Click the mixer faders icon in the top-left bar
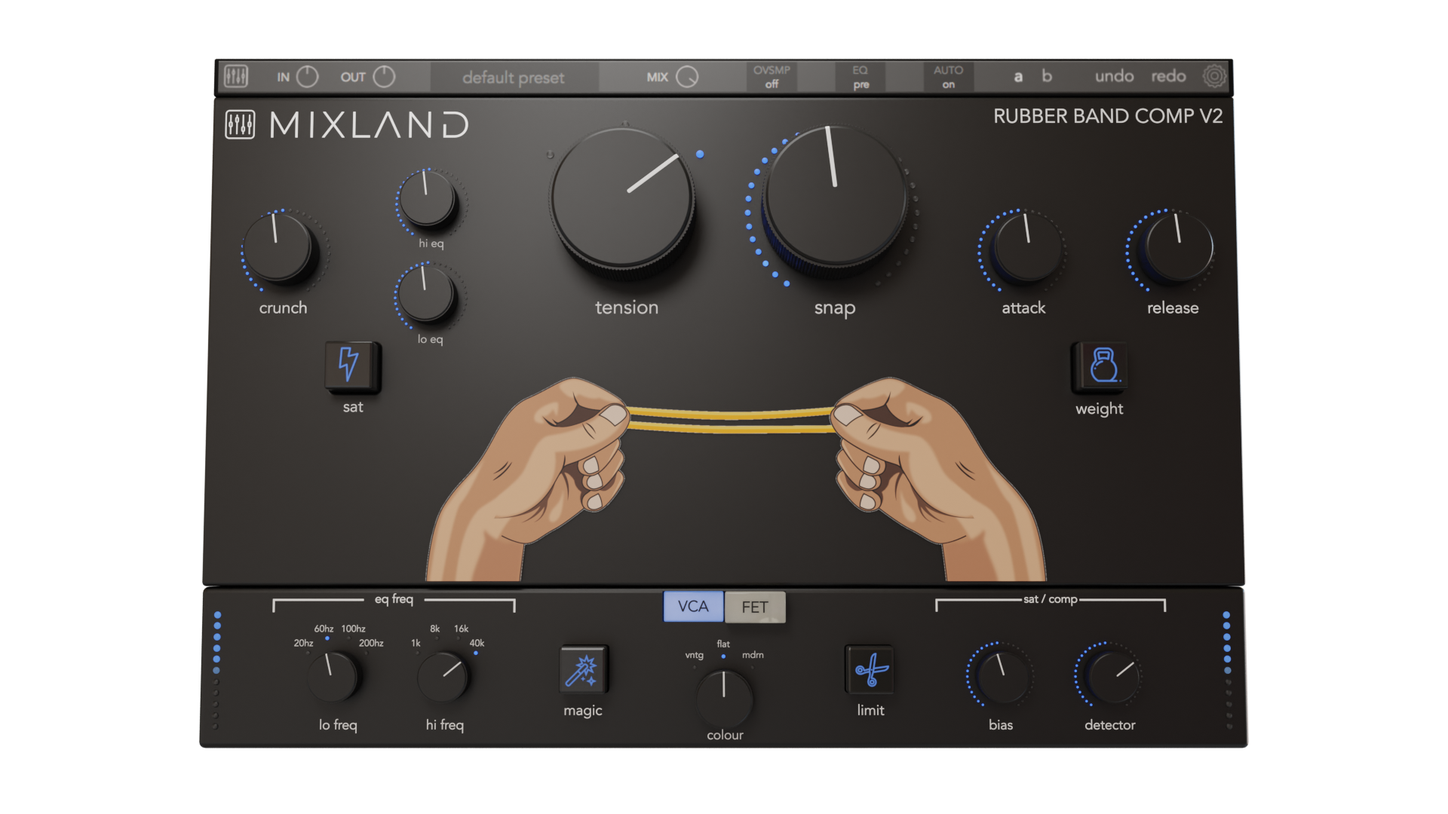 (236, 76)
